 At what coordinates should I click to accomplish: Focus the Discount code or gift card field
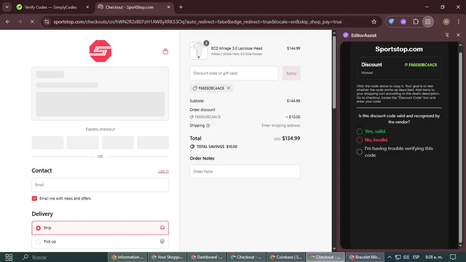[x=234, y=73]
